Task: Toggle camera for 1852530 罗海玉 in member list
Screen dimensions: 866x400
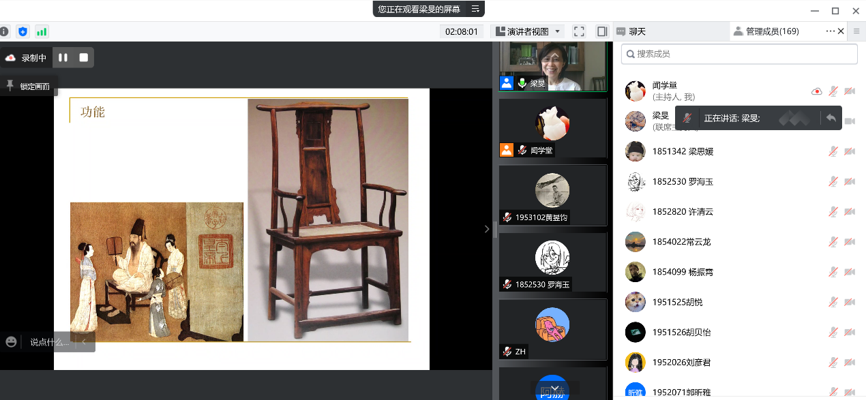Action: pos(850,181)
